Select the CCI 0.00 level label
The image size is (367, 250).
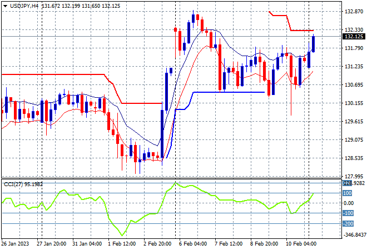(349, 203)
